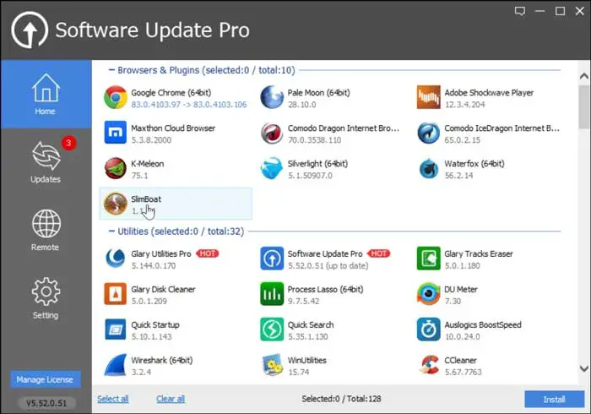Click the Waterfox (64bit) icon
This screenshot has width=591, height=414.
[429, 168]
